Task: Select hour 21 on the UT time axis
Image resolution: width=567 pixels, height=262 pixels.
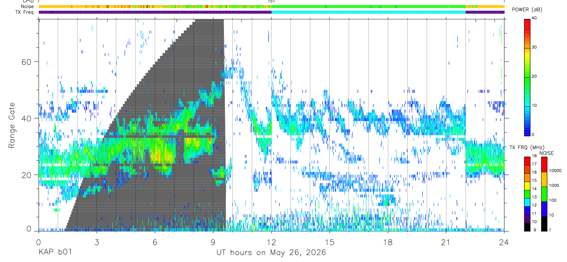Action: click(446, 242)
